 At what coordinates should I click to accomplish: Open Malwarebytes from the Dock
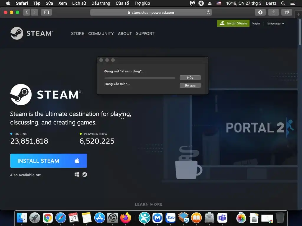point(157,218)
